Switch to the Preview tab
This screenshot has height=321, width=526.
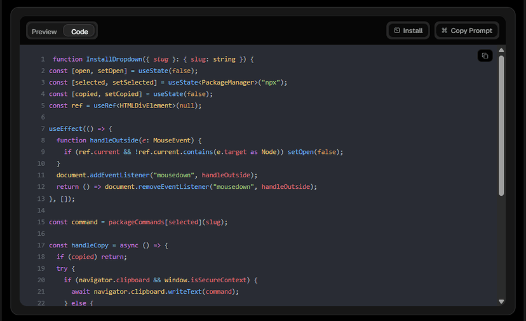(44, 32)
